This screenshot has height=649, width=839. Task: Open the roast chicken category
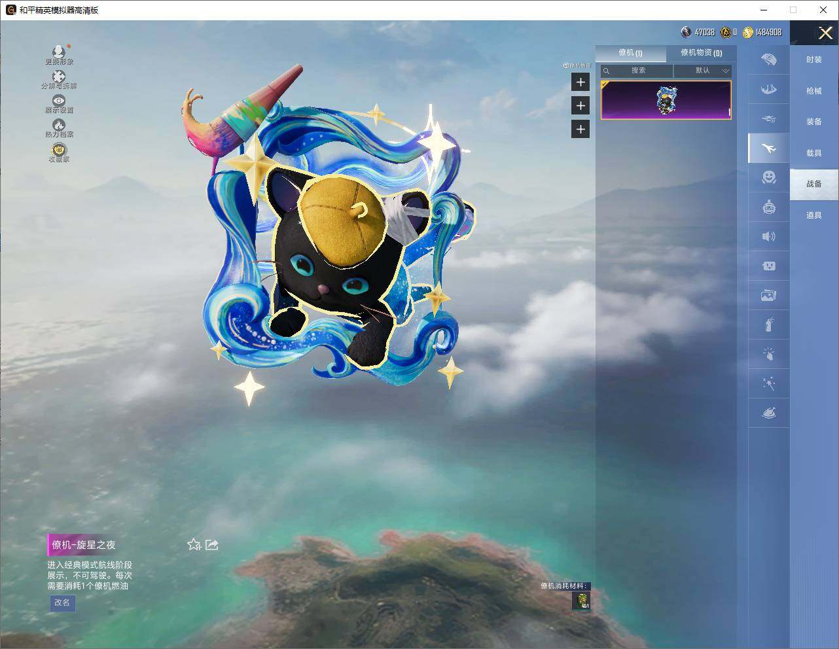[x=769, y=413]
